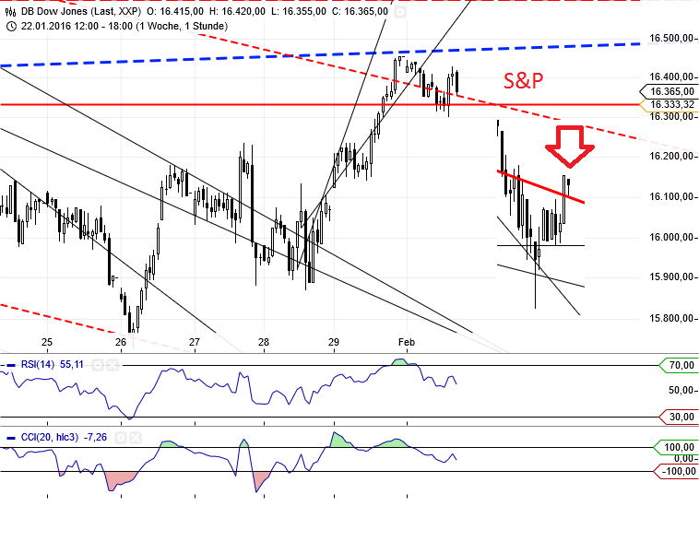Click the 16.500,00 price axis label

[671, 39]
